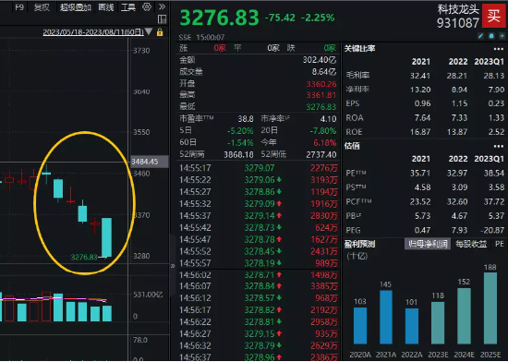
Task: Select the last large cyan candlestick
Action: tap(106, 237)
